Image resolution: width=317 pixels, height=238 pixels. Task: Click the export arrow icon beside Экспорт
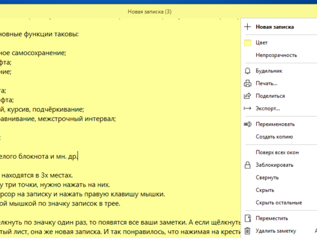click(247, 109)
